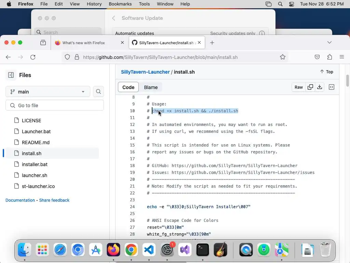Open the Firefox History menu
The width and height of the screenshot is (350, 263).
(94, 4)
